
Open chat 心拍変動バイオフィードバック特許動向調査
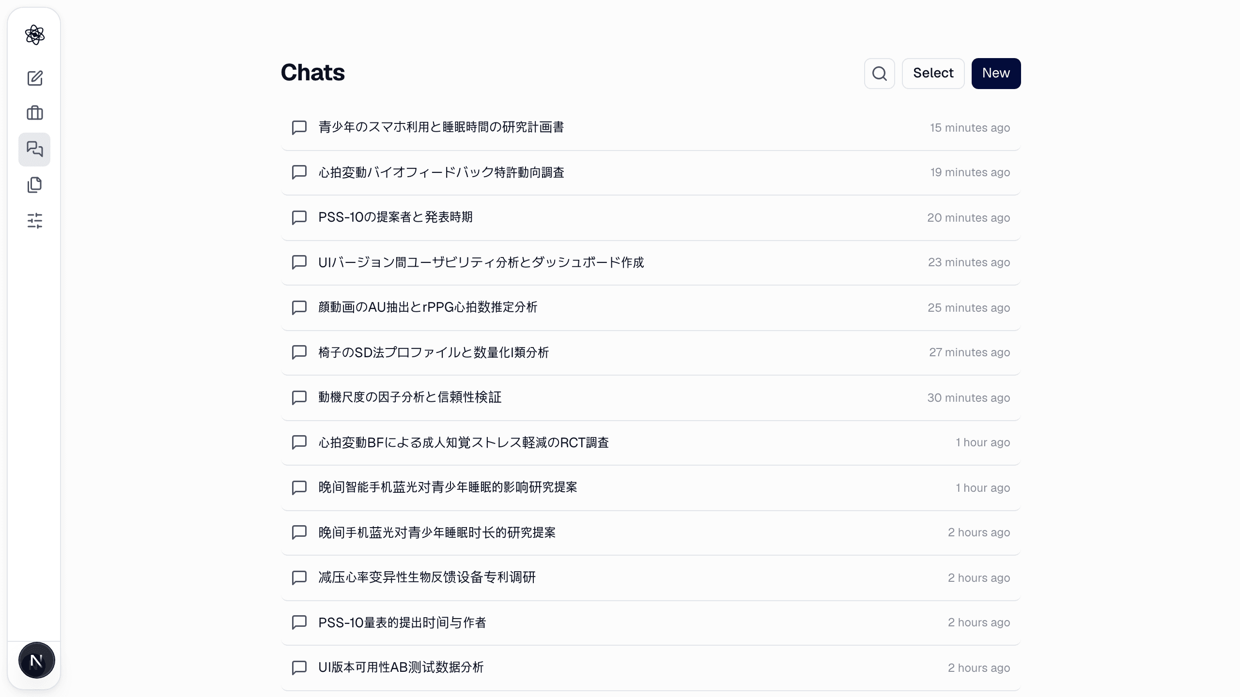pos(651,173)
